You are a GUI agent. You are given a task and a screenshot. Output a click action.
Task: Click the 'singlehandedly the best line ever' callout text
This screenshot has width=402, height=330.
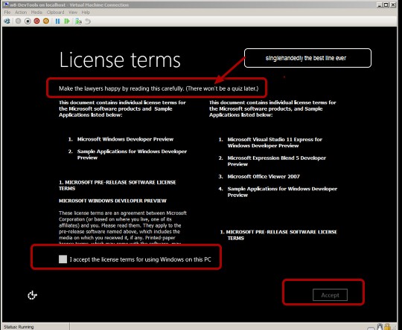[306, 58]
